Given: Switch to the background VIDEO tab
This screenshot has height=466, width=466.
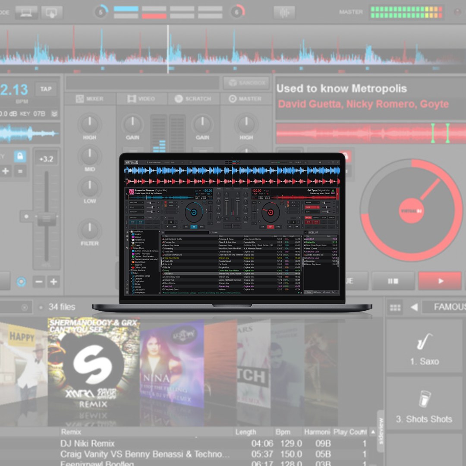Looking at the screenshot, I should (142, 99).
